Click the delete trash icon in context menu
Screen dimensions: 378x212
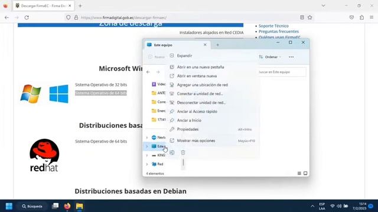(183, 153)
